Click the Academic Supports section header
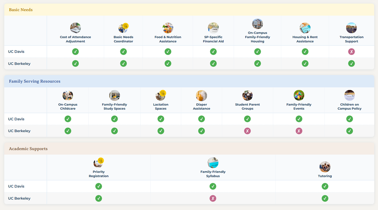Image resolution: width=378 pixels, height=210 pixels. pos(189,149)
